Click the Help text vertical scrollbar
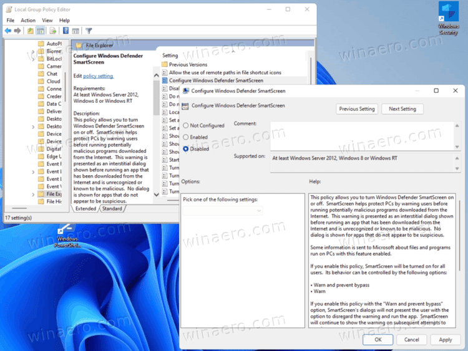 pyautogui.click(x=460, y=236)
